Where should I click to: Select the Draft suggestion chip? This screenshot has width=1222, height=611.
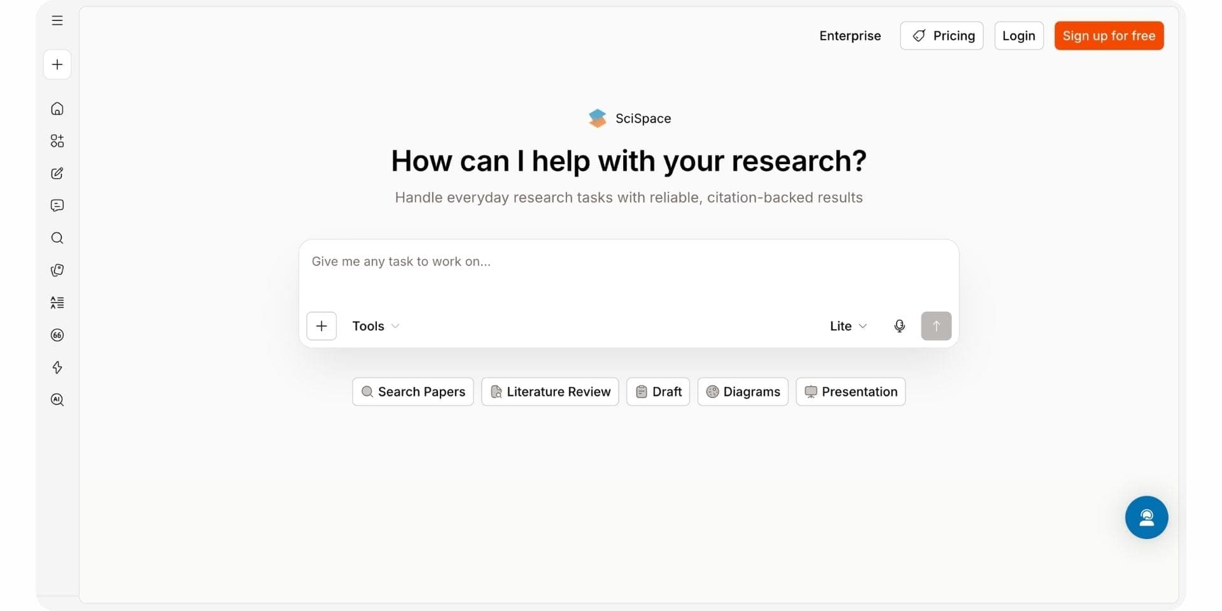tap(658, 391)
